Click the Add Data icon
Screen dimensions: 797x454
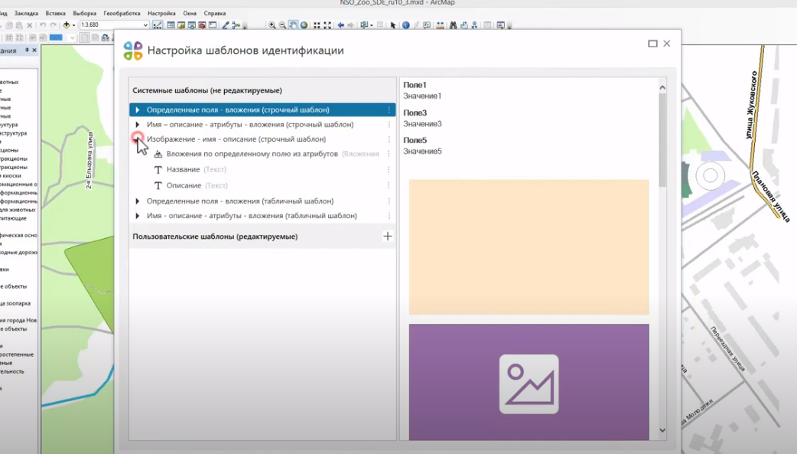67,25
